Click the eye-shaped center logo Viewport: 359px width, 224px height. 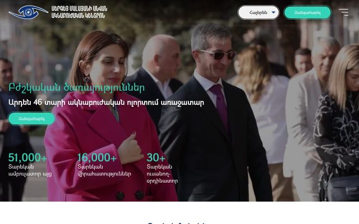28,12
